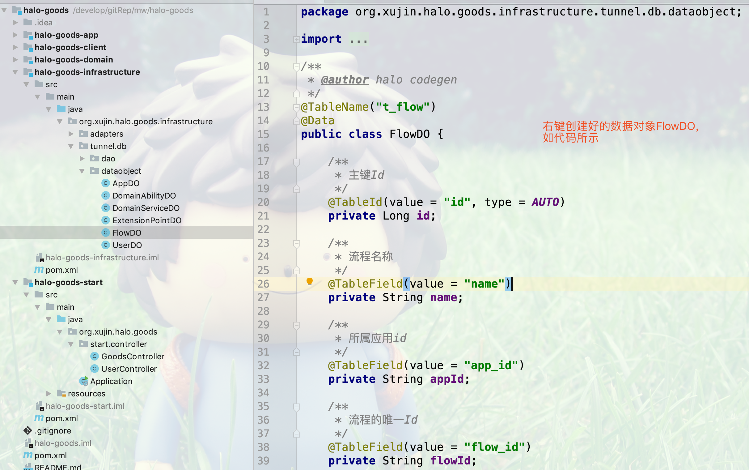749x470 pixels.
Task: Click the Maven icon of halo-goods-start pom.xml
Action: tap(39, 418)
